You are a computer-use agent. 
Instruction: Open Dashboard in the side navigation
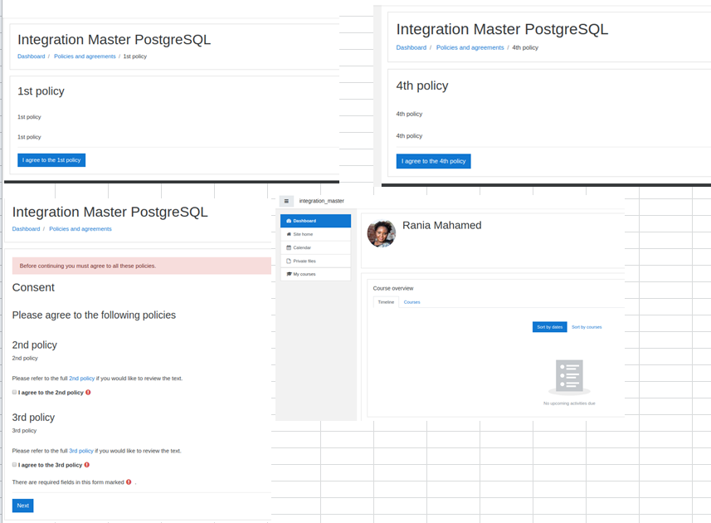(315, 221)
